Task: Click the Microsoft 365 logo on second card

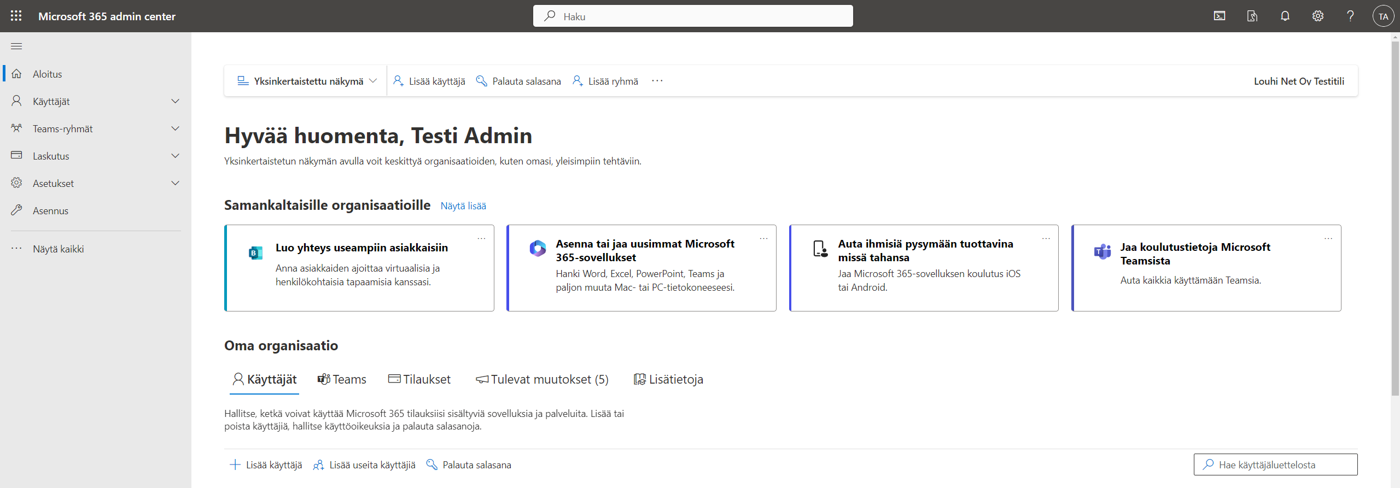Action: 538,249
